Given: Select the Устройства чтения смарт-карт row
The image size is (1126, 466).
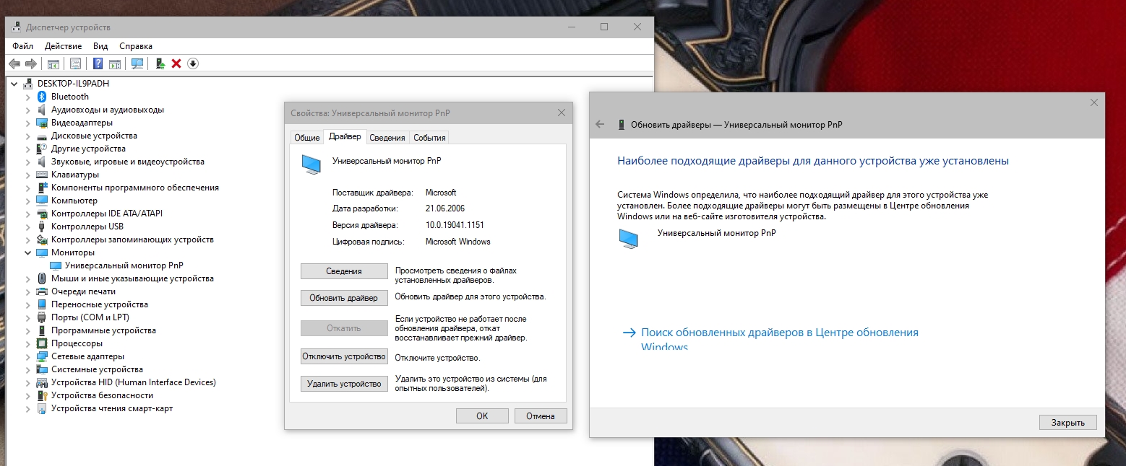Looking at the screenshot, I should pos(112,408).
